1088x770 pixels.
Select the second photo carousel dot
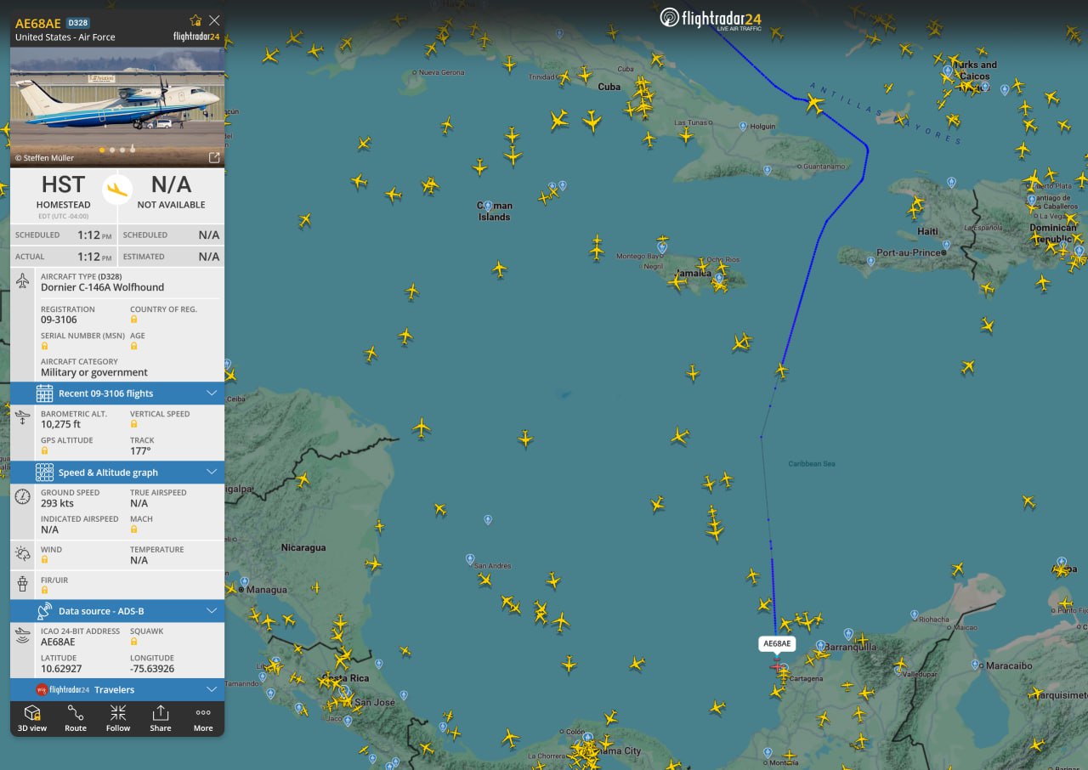pyautogui.click(x=112, y=149)
